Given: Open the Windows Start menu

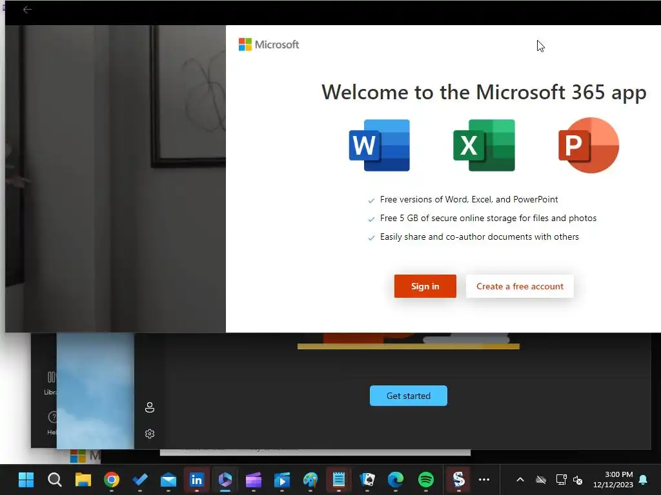Looking at the screenshot, I should point(26,480).
